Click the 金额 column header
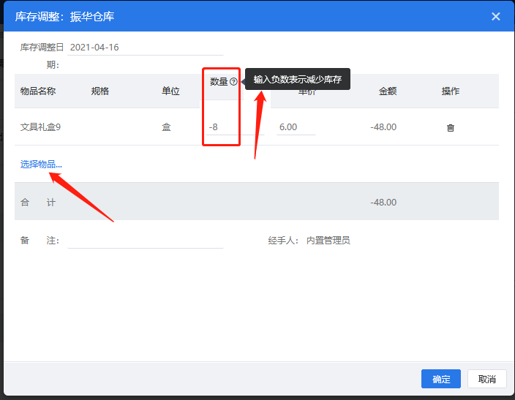 388,91
